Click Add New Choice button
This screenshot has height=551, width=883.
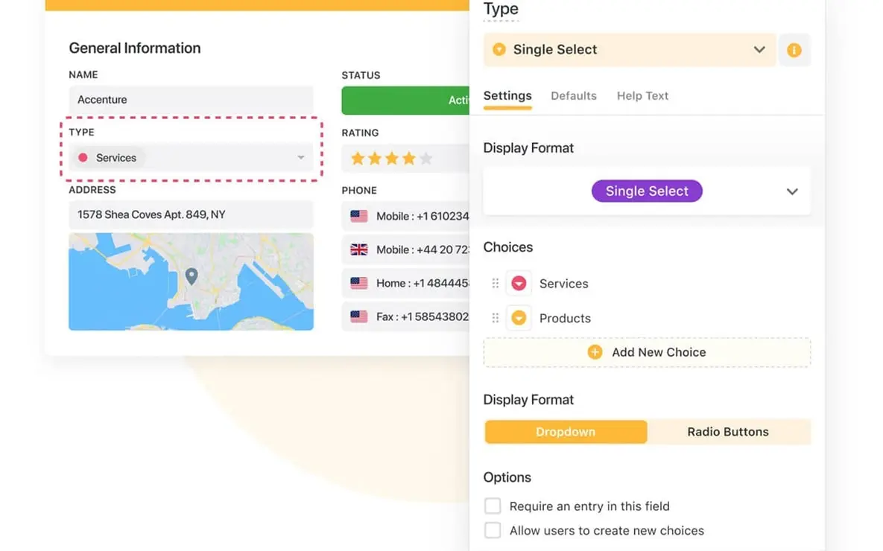tap(647, 352)
